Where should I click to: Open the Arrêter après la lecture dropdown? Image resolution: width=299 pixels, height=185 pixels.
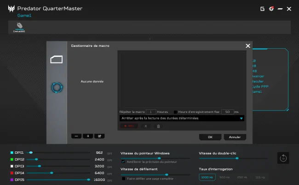pos(182,118)
